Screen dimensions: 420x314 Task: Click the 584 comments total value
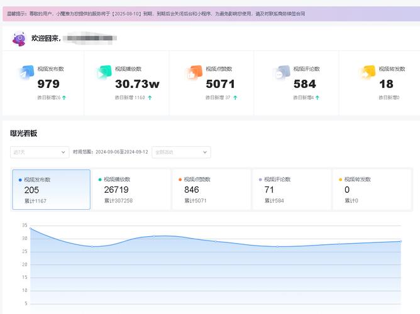point(305,84)
